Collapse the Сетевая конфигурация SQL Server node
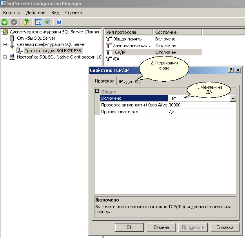This screenshot has width=245, height=238. (x=5, y=44)
